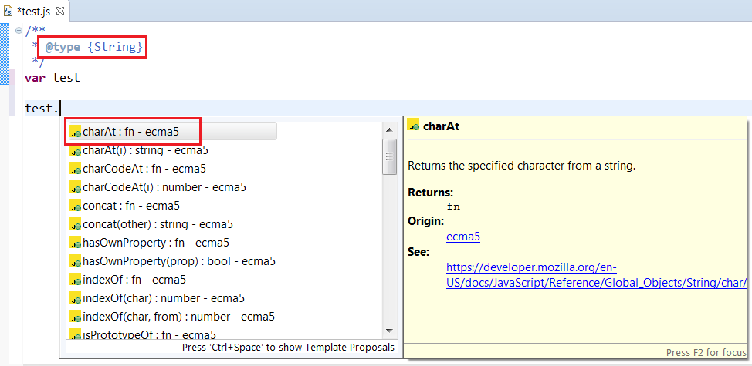Choose 'hasOwnProperty(prop) : bool - ecma5' proposal
Screen dimensions: 752x366
coord(172,261)
